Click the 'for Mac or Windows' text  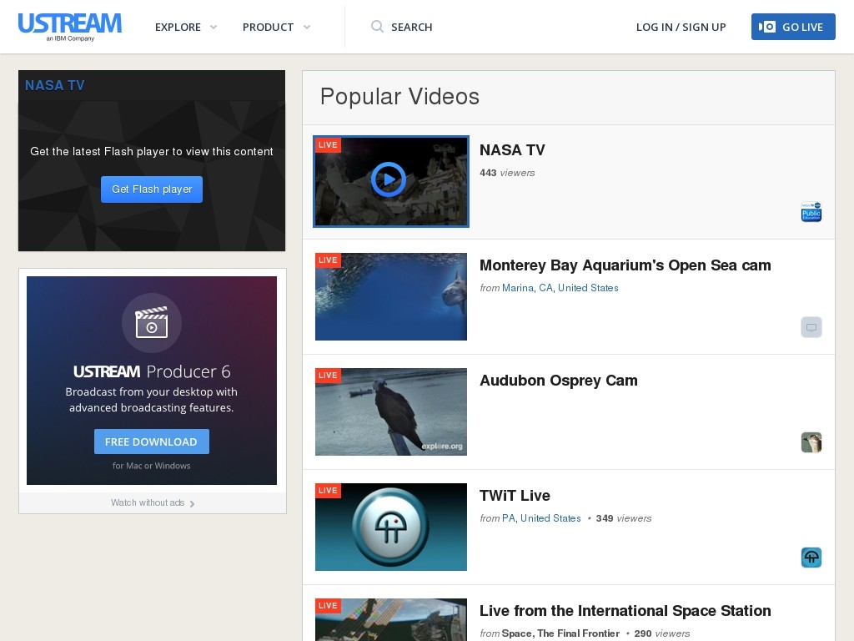[152, 466]
